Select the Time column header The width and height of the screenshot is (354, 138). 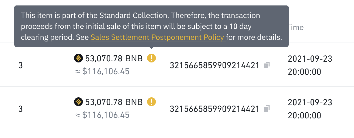pyautogui.click(x=296, y=27)
